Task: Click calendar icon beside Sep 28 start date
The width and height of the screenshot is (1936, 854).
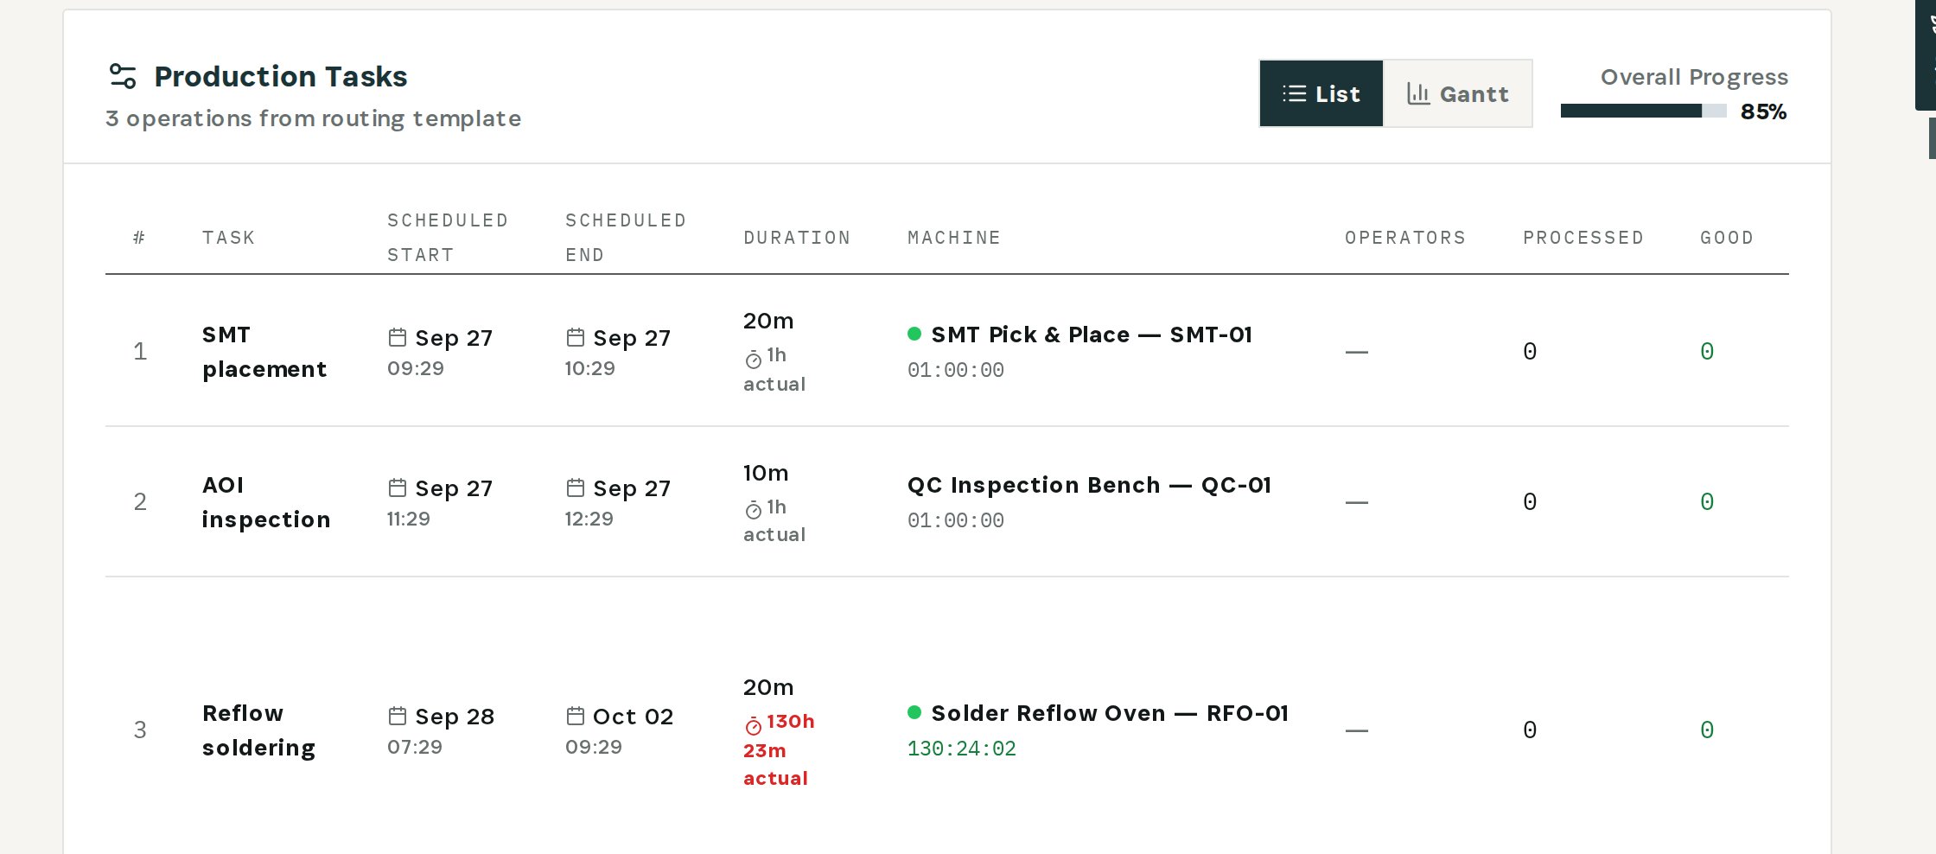Action: pyautogui.click(x=398, y=716)
